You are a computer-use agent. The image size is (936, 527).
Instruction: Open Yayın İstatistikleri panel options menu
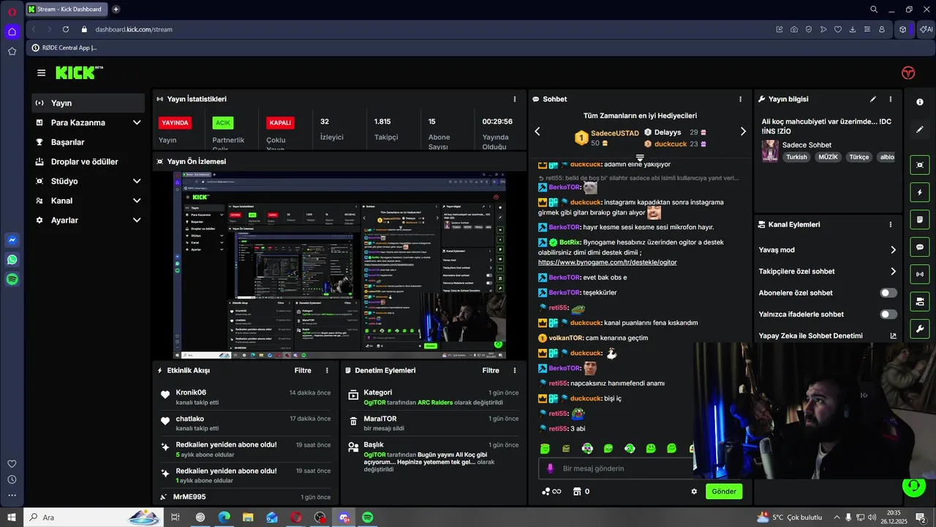pyautogui.click(x=515, y=99)
